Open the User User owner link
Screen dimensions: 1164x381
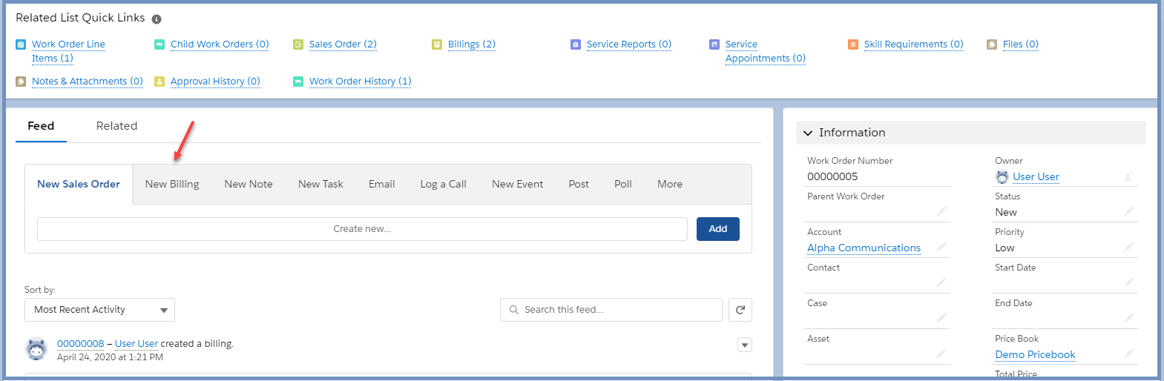click(1036, 177)
